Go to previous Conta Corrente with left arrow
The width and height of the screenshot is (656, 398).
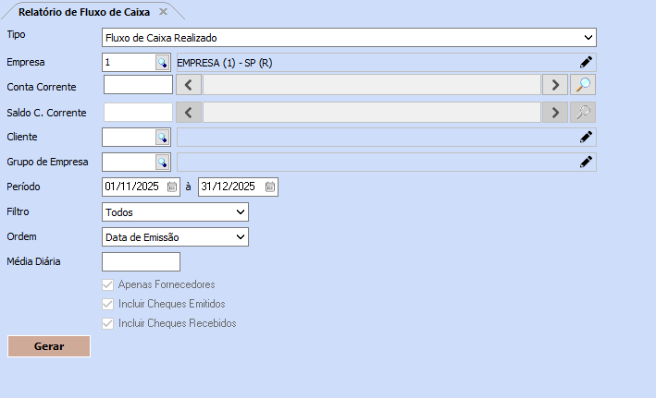click(x=188, y=85)
